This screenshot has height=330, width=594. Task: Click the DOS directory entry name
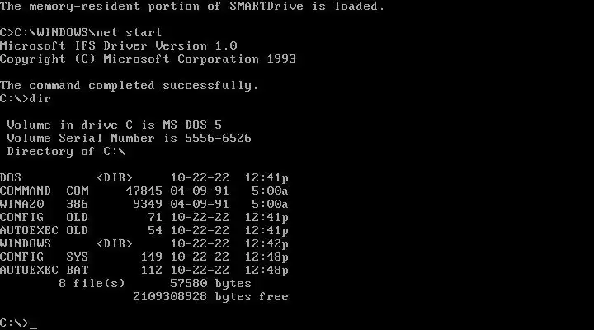tap(11, 178)
